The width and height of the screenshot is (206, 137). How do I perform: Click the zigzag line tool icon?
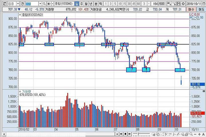pyautogui.click(x=175, y=134)
